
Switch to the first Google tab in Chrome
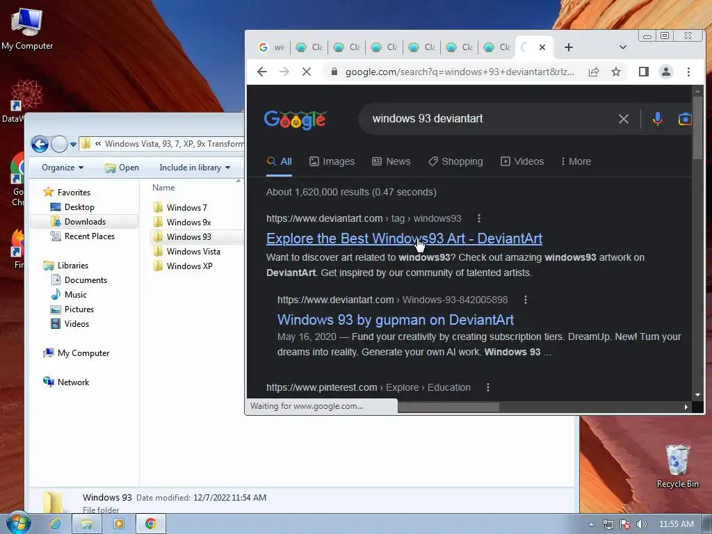click(x=272, y=47)
